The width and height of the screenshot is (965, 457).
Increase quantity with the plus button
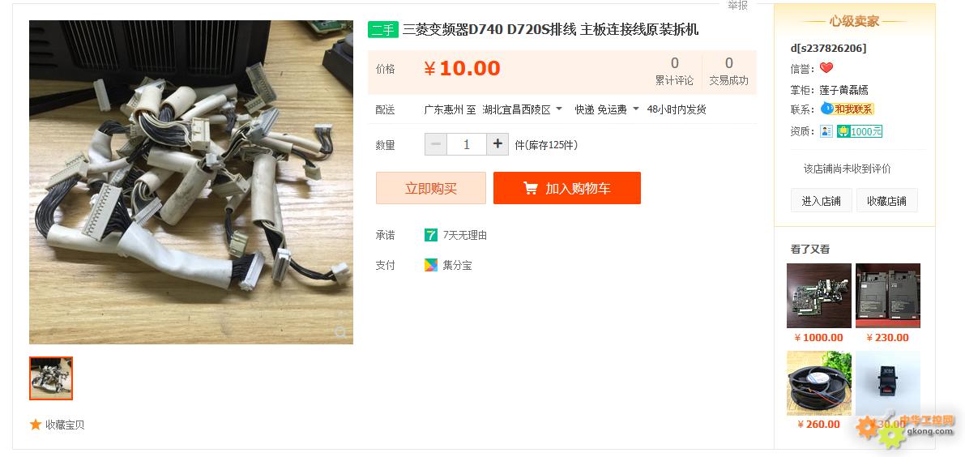tap(497, 144)
